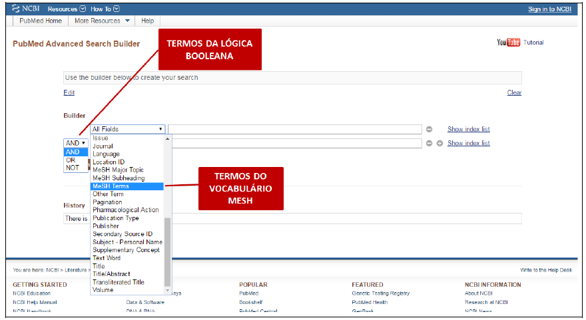Expand the Resources menu

[67, 9]
